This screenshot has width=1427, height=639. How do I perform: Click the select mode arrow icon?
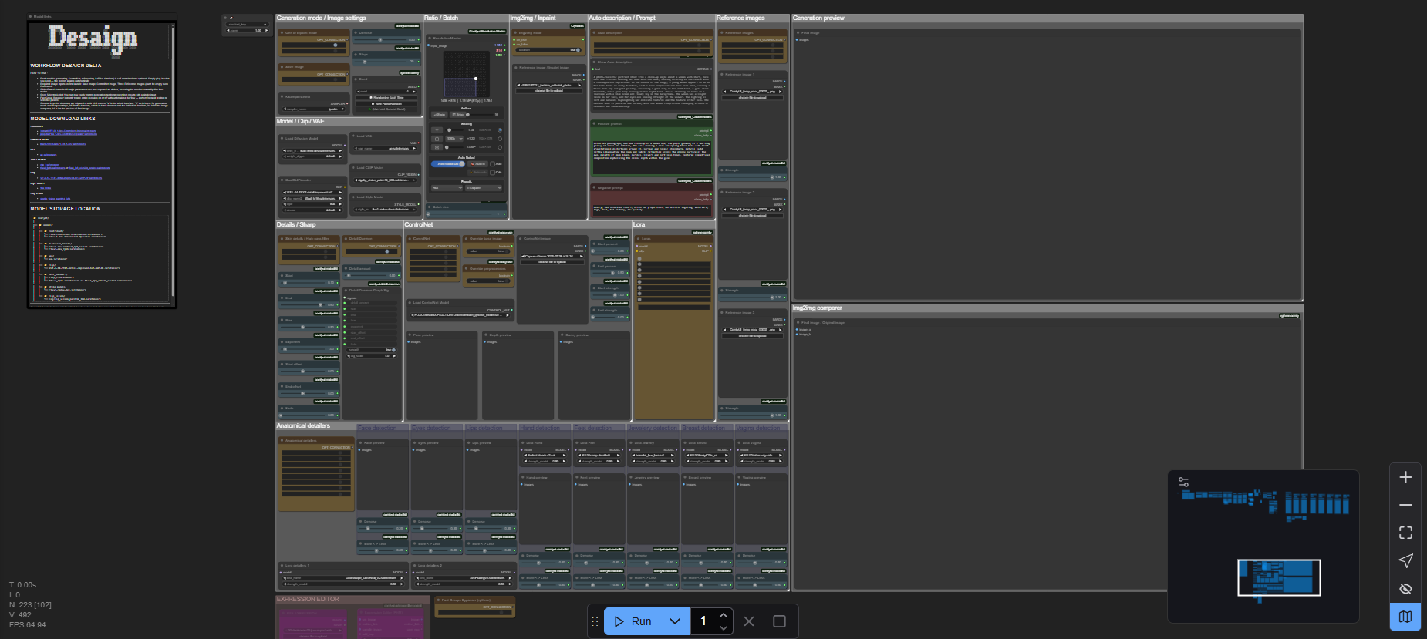(x=1405, y=560)
